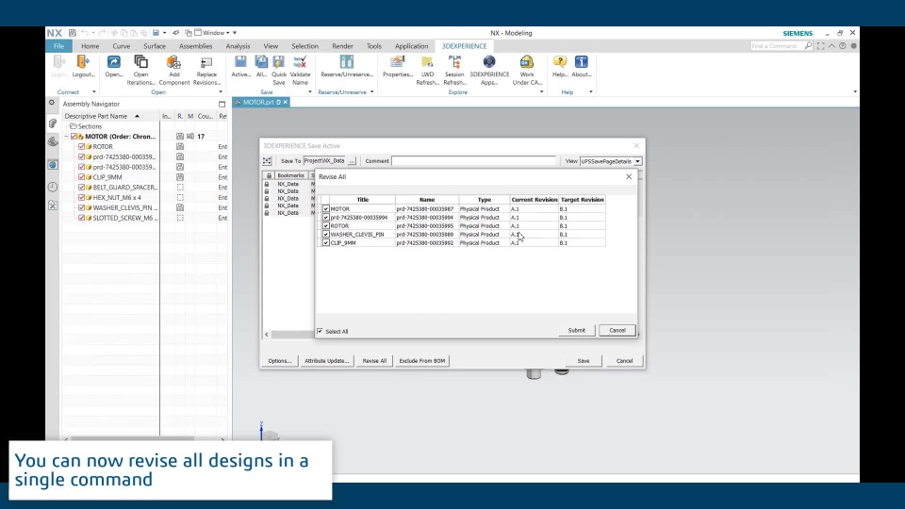Uncheck WASHER_CLEVIS_PIN row in Revise All

(326, 235)
